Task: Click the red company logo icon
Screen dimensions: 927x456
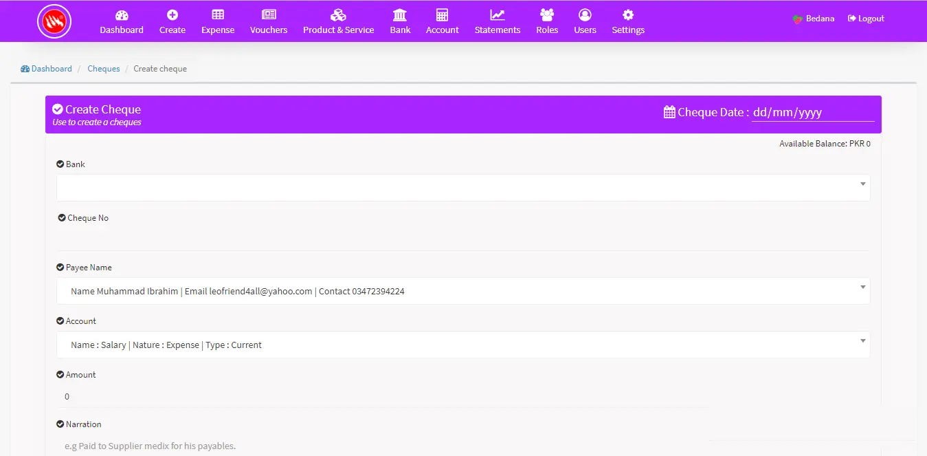Action: pos(54,22)
